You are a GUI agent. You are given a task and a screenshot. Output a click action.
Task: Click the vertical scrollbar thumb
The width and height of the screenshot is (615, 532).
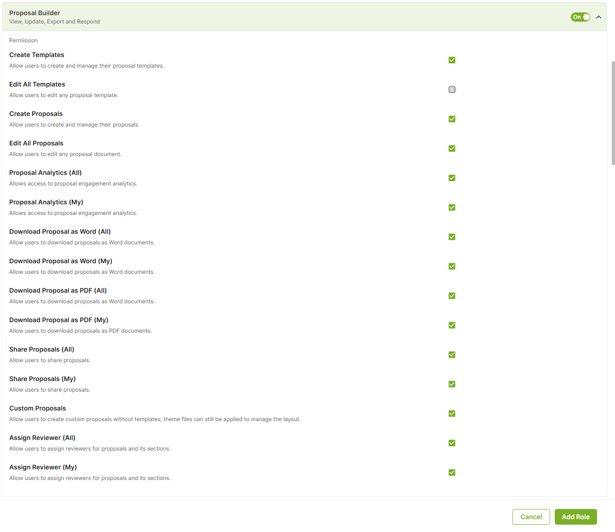pyautogui.click(x=613, y=113)
